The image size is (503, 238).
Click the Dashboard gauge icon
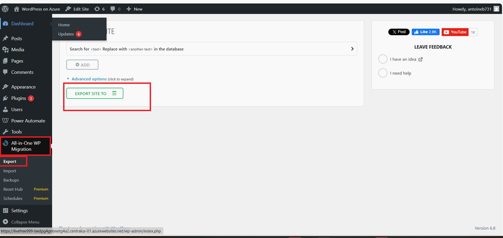5,24
